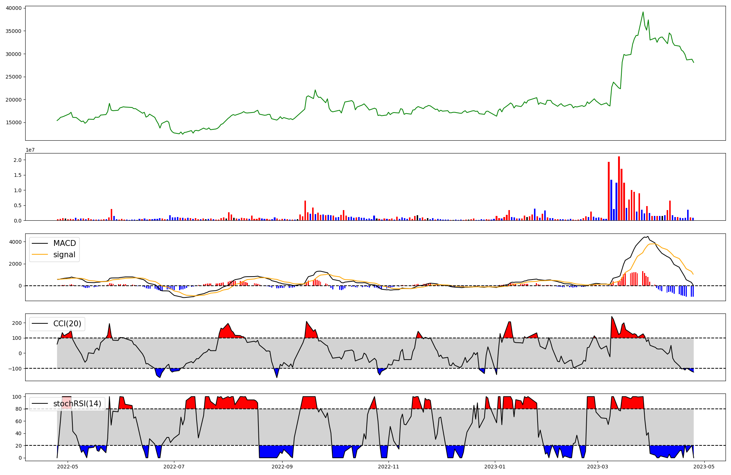This screenshot has width=731, height=475.
Task: Click the 1e7 volume scale label
Action: (30, 150)
